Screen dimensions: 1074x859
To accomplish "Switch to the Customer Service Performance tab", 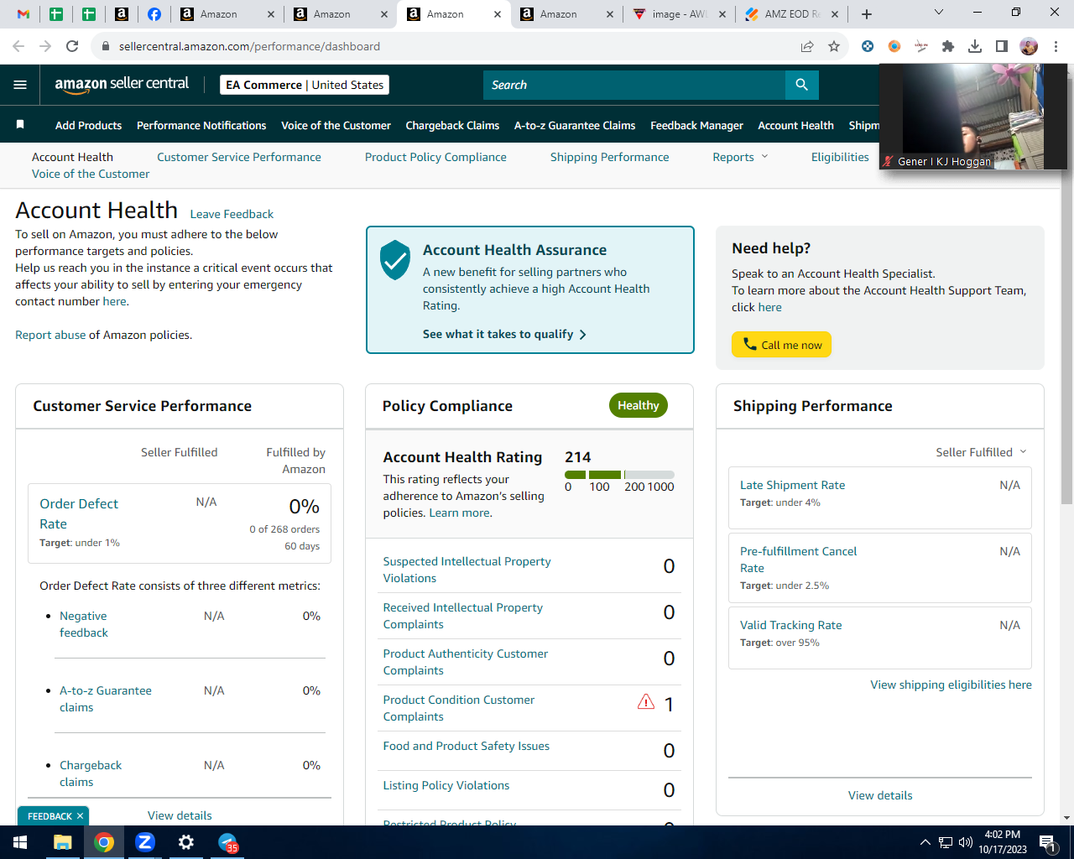I will point(239,157).
